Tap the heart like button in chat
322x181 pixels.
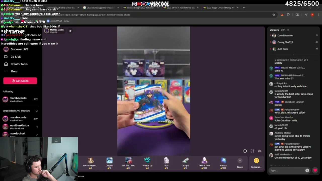[x=315, y=170]
